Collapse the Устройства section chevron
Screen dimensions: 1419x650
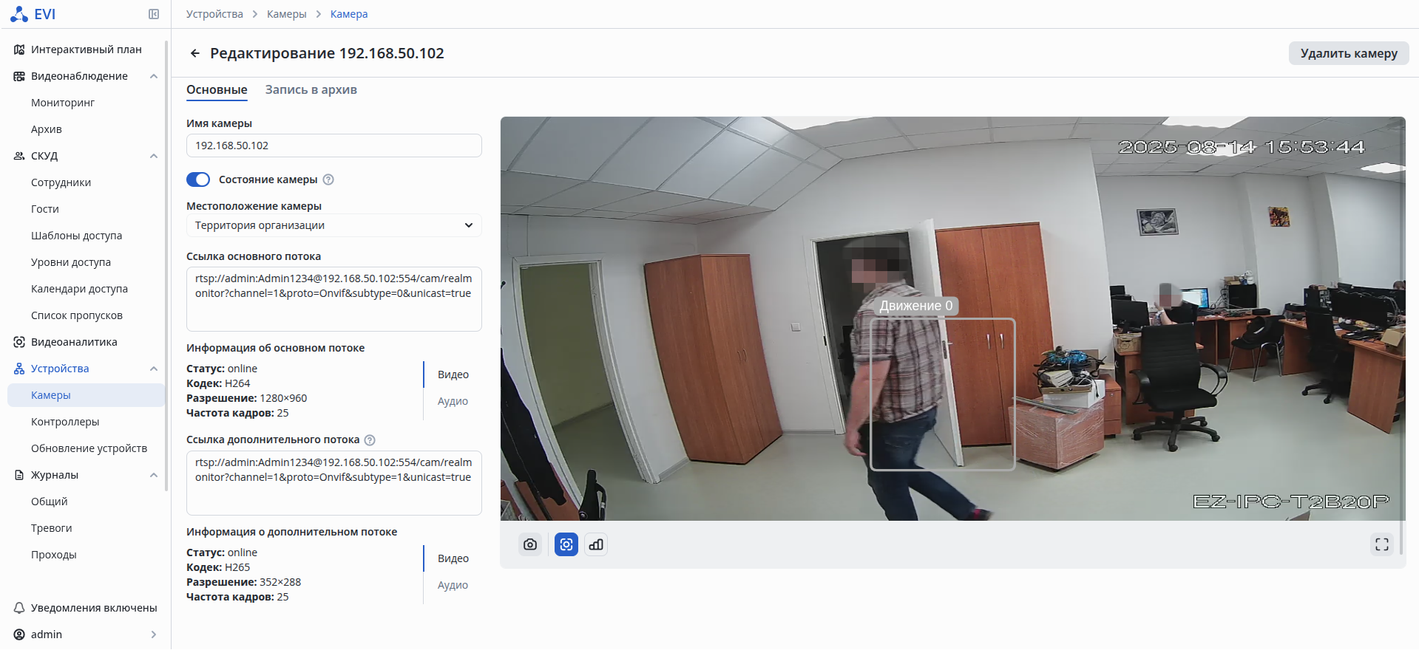(x=154, y=369)
